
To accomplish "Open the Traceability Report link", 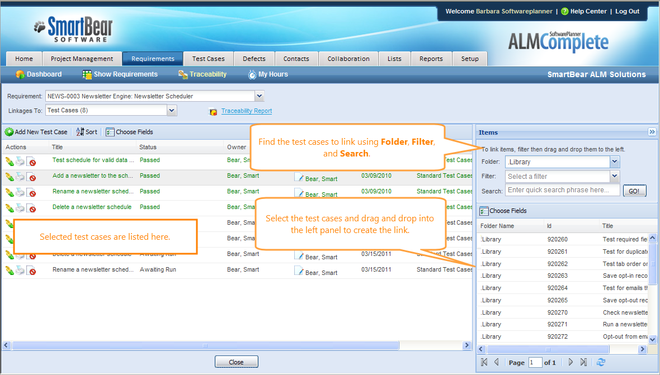I will (246, 111).
